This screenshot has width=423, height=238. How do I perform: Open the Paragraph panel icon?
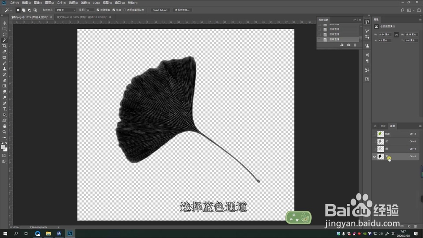point(367,61)
